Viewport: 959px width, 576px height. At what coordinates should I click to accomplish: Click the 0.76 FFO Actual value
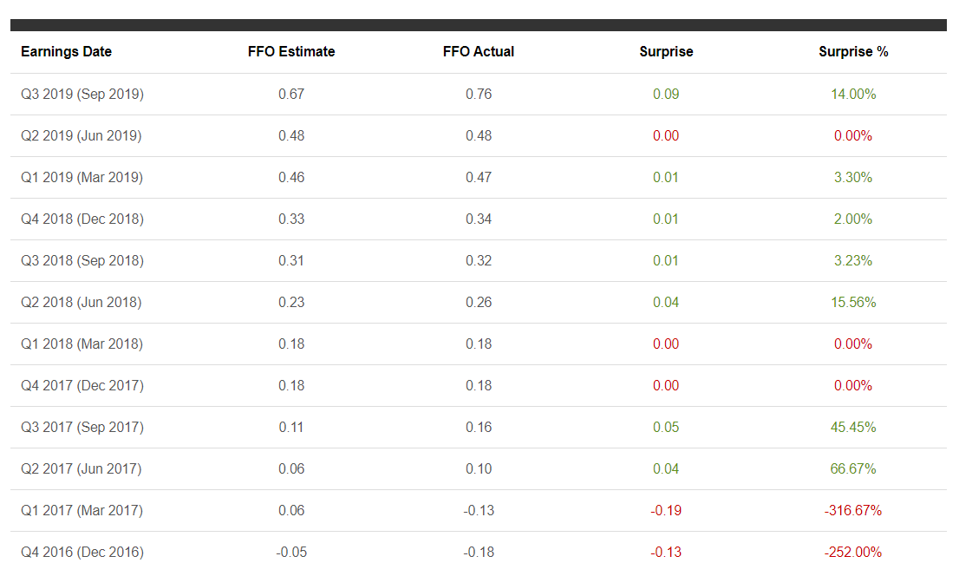[479, 94]
